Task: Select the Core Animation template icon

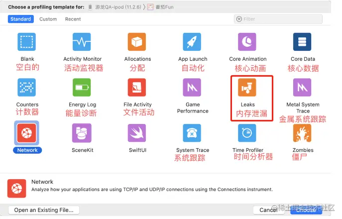Action: pos(247,42)
